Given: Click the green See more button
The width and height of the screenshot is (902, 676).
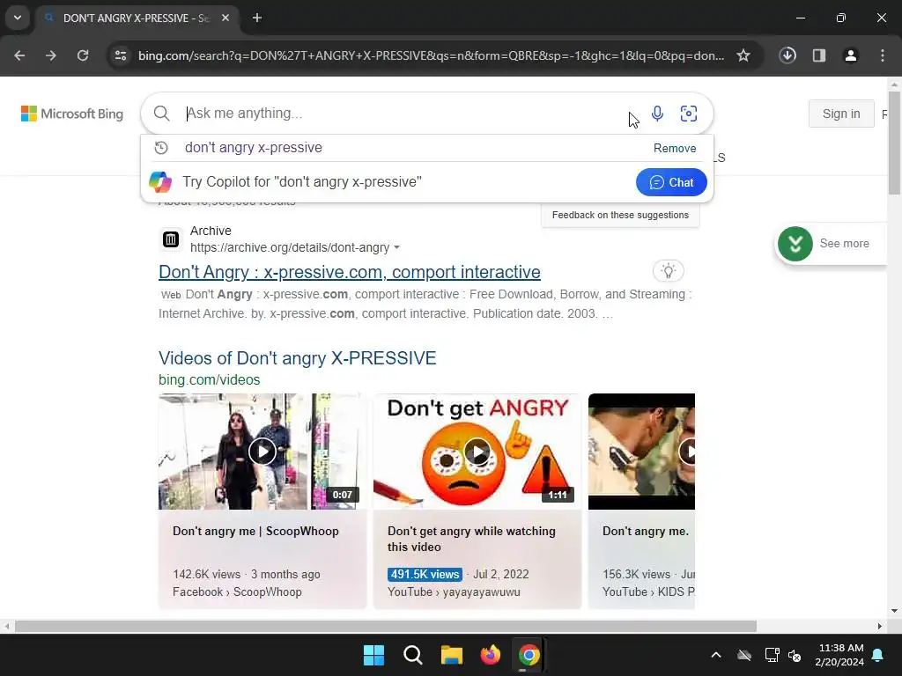Looking at the screenshot, I should pyautogui.click(x=832, y=244).
